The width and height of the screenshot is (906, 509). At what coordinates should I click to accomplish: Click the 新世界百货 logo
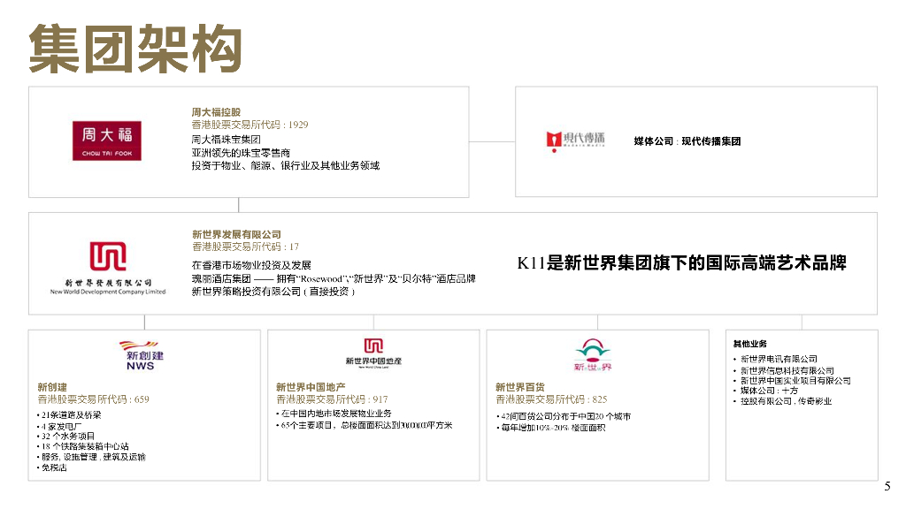click(593, 355)
